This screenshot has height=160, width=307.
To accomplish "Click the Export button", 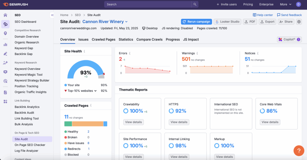I will (267, 22).
